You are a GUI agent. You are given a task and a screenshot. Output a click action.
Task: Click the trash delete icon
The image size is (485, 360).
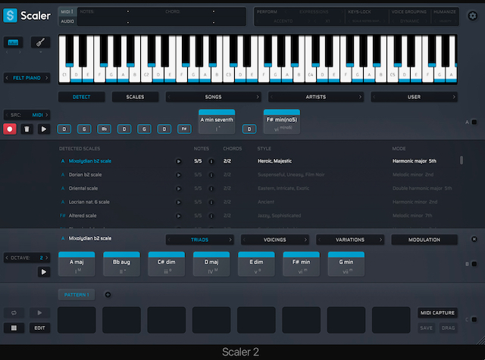pos(27,129)
